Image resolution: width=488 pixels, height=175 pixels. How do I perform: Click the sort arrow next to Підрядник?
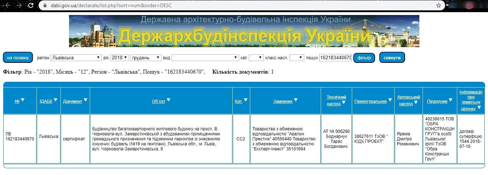coord(451,100)
